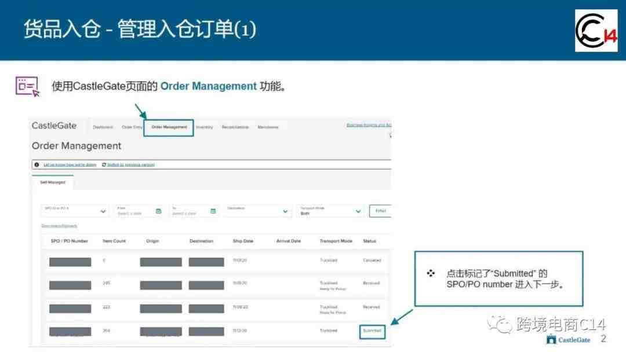Click the C14 logo on the slide header
Screen dimensions: 626x352
coord(596,31)
